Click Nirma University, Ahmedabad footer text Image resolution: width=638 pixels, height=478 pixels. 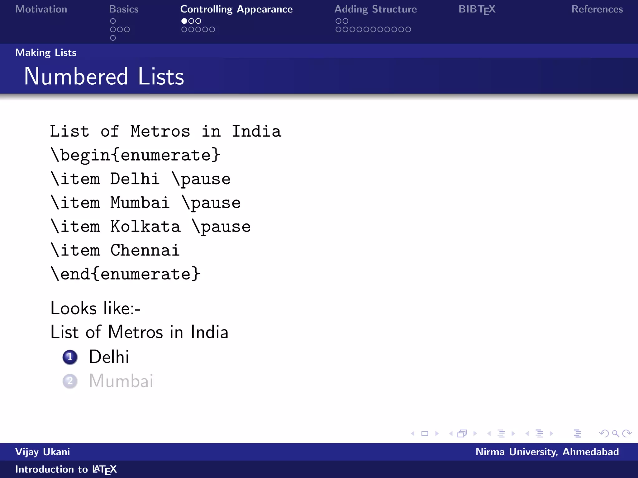tap(547, 452)
